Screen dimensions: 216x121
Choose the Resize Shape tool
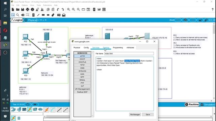[x=28, y=15]
